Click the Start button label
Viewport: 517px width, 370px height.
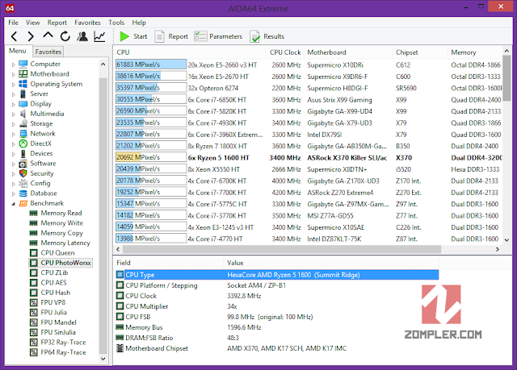[x=140, y=36]
